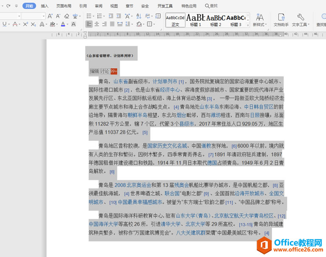Click the Redo arrow icon

pyautogui.click(x=9, y=6)
